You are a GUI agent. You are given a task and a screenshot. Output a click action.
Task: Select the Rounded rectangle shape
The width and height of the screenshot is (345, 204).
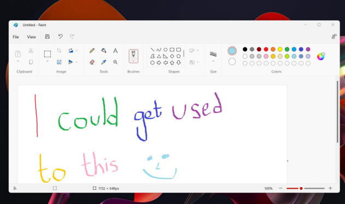pos(179,50)
